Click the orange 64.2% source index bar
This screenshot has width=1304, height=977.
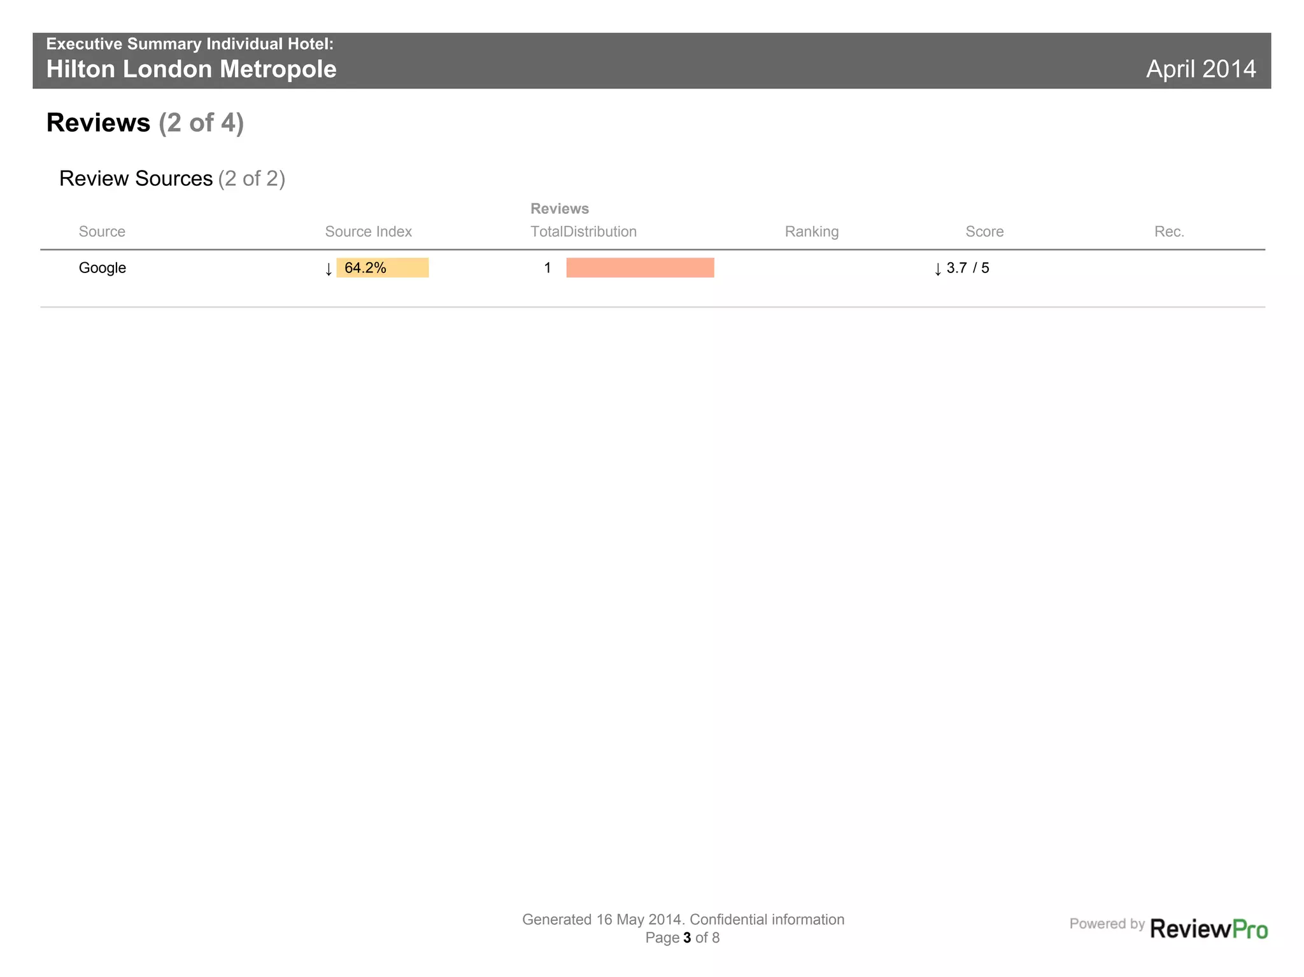tap(383, 268)
